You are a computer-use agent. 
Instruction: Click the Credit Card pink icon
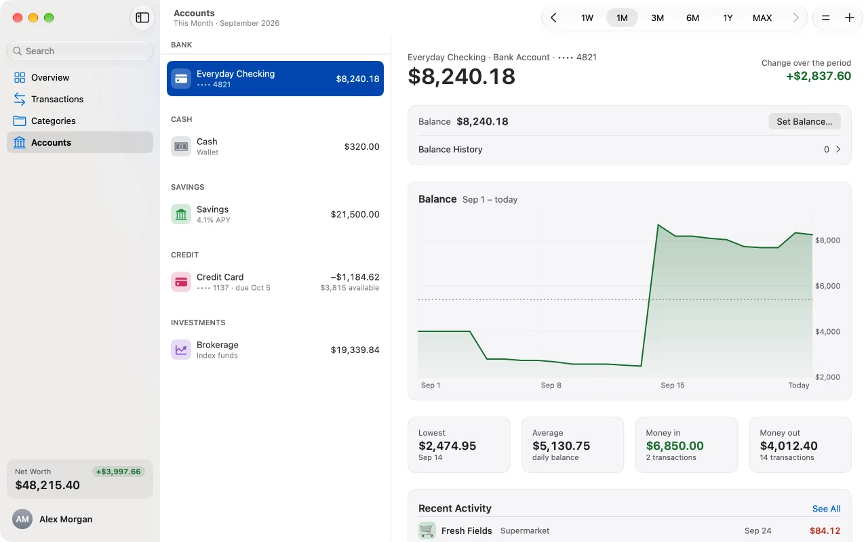point(181,282)
